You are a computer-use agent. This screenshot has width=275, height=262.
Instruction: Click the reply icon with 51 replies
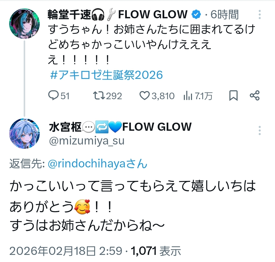[x=53, y=96]
